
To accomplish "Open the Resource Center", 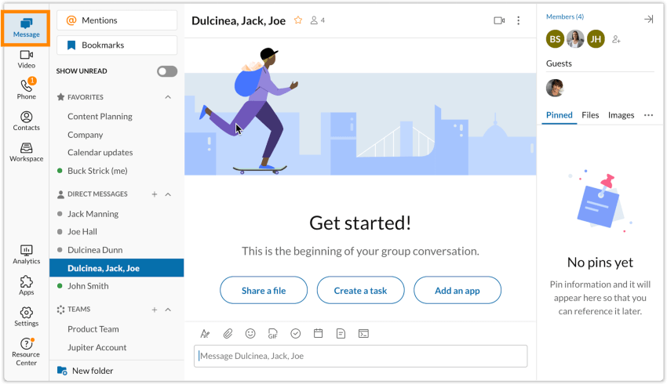I will 27,352.
